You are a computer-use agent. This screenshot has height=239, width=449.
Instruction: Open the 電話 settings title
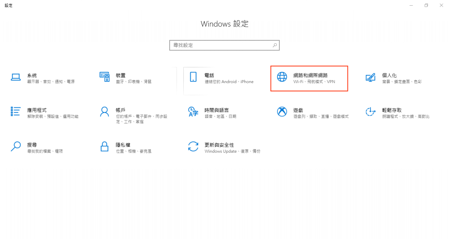click(209, 75)
